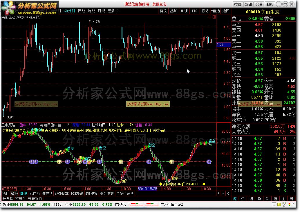Switch to the 周线 period tab
Screen dimensions: 300x212
click(x=91, y=11)
